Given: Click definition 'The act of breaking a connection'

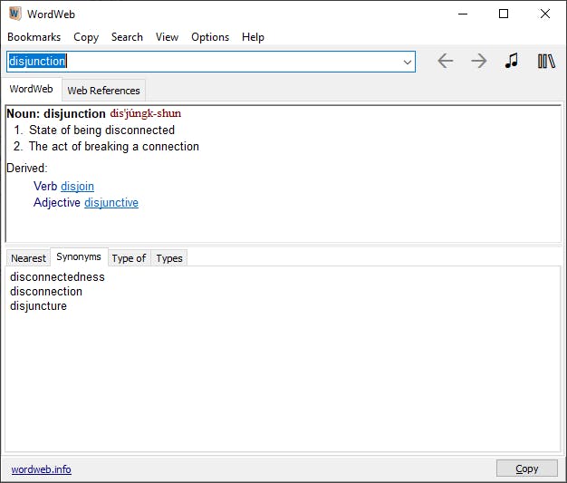Looking at the screenshot, I should (x=114, y=146).
